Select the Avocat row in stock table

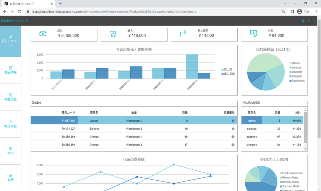94,120
